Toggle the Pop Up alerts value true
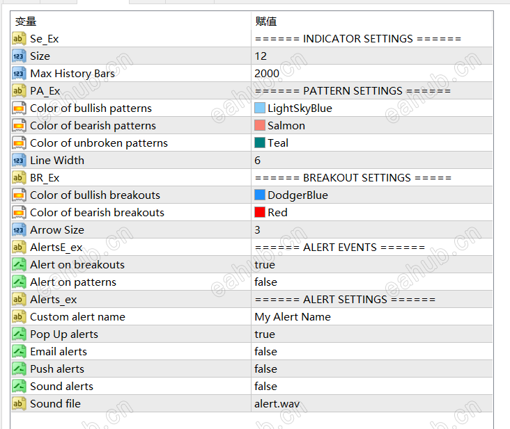The height and width of the screenshot is (429, 510). pyautogui.click(x=265, y=334)
